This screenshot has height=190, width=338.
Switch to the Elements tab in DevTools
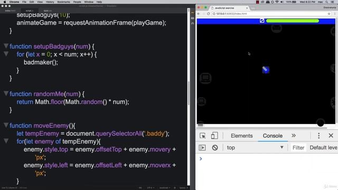click(242, 136)
